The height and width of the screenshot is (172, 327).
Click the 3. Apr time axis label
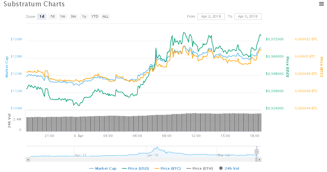coord(79,136)
